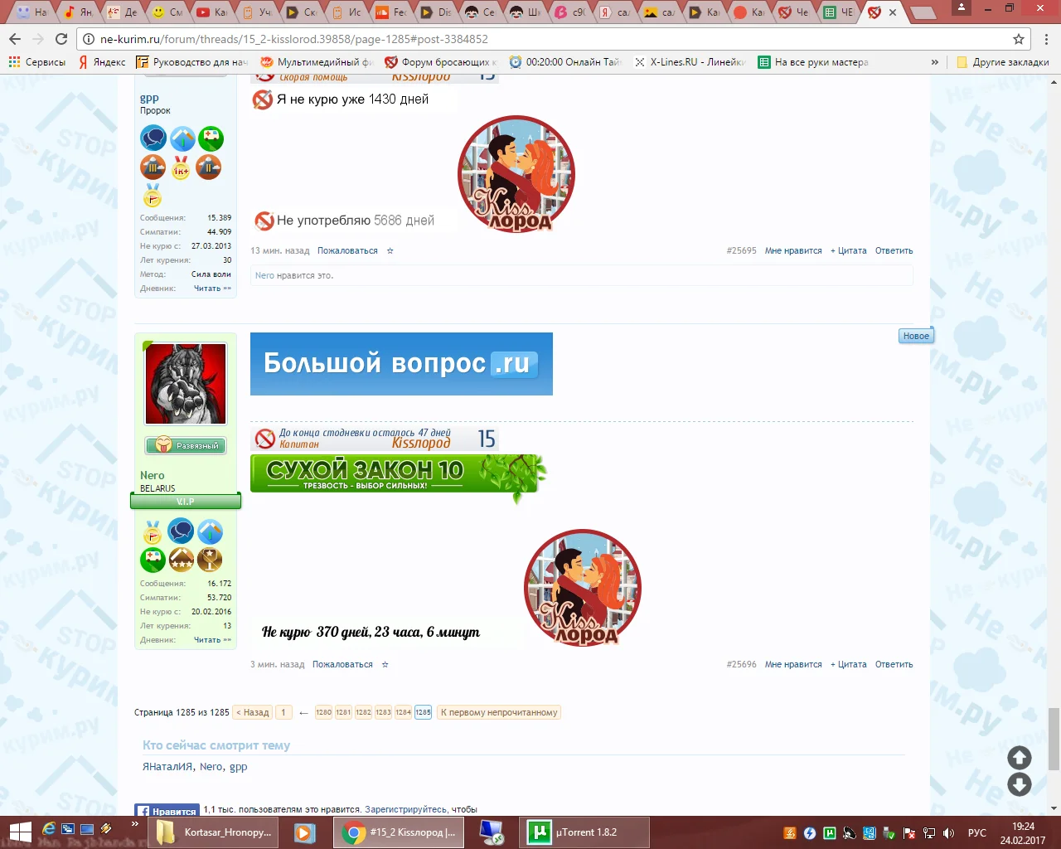Click gpp's gold flag medal badge
Image resolution: width=1061 pixels, height=849 pixels.
click(x=153, y=196)
